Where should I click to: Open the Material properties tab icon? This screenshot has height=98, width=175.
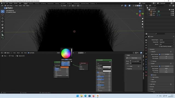pyautogui.click(x=146, y=72)
